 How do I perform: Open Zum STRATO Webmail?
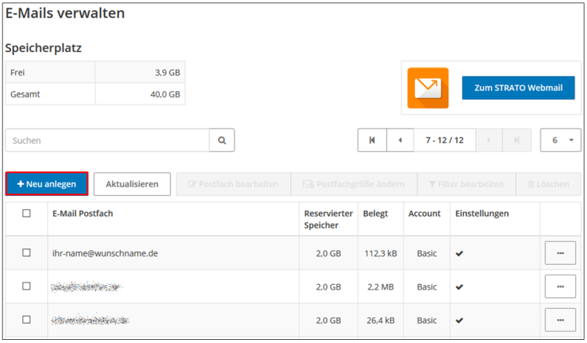pyautogui.click(x=518, y=88)
